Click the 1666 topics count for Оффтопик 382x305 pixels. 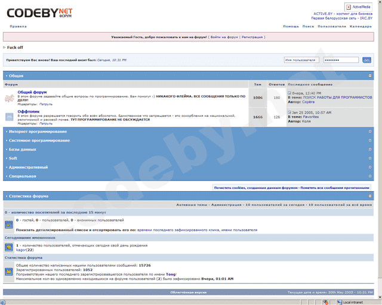pos(258,117)
